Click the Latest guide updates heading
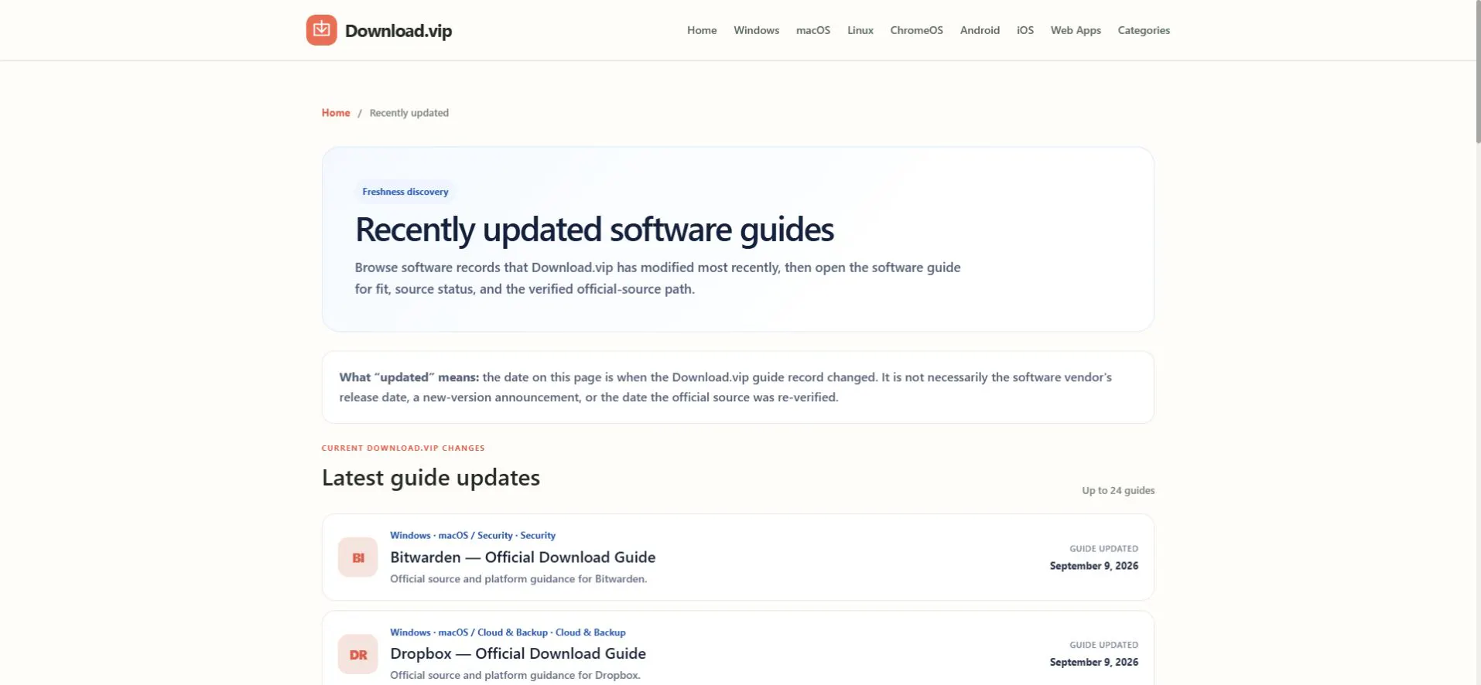 click(431, 478)
